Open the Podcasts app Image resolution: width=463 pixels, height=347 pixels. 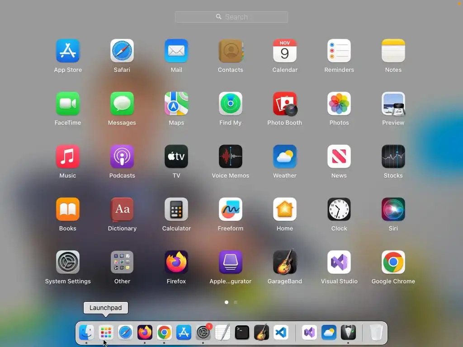click(x=122, y=156)
